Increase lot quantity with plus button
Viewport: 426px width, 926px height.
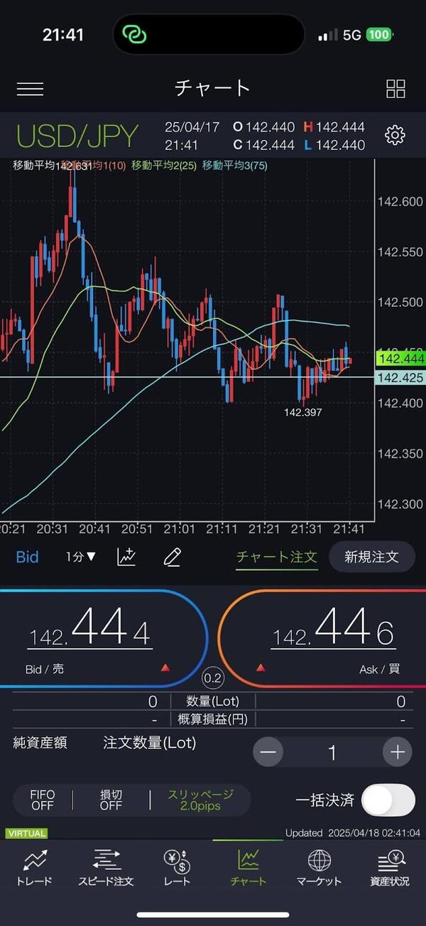point(398,752)
